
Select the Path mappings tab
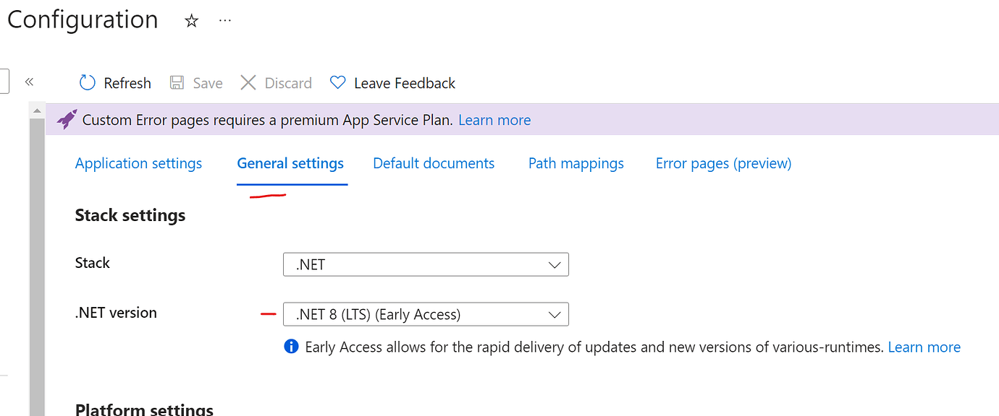tap(576, 163)
